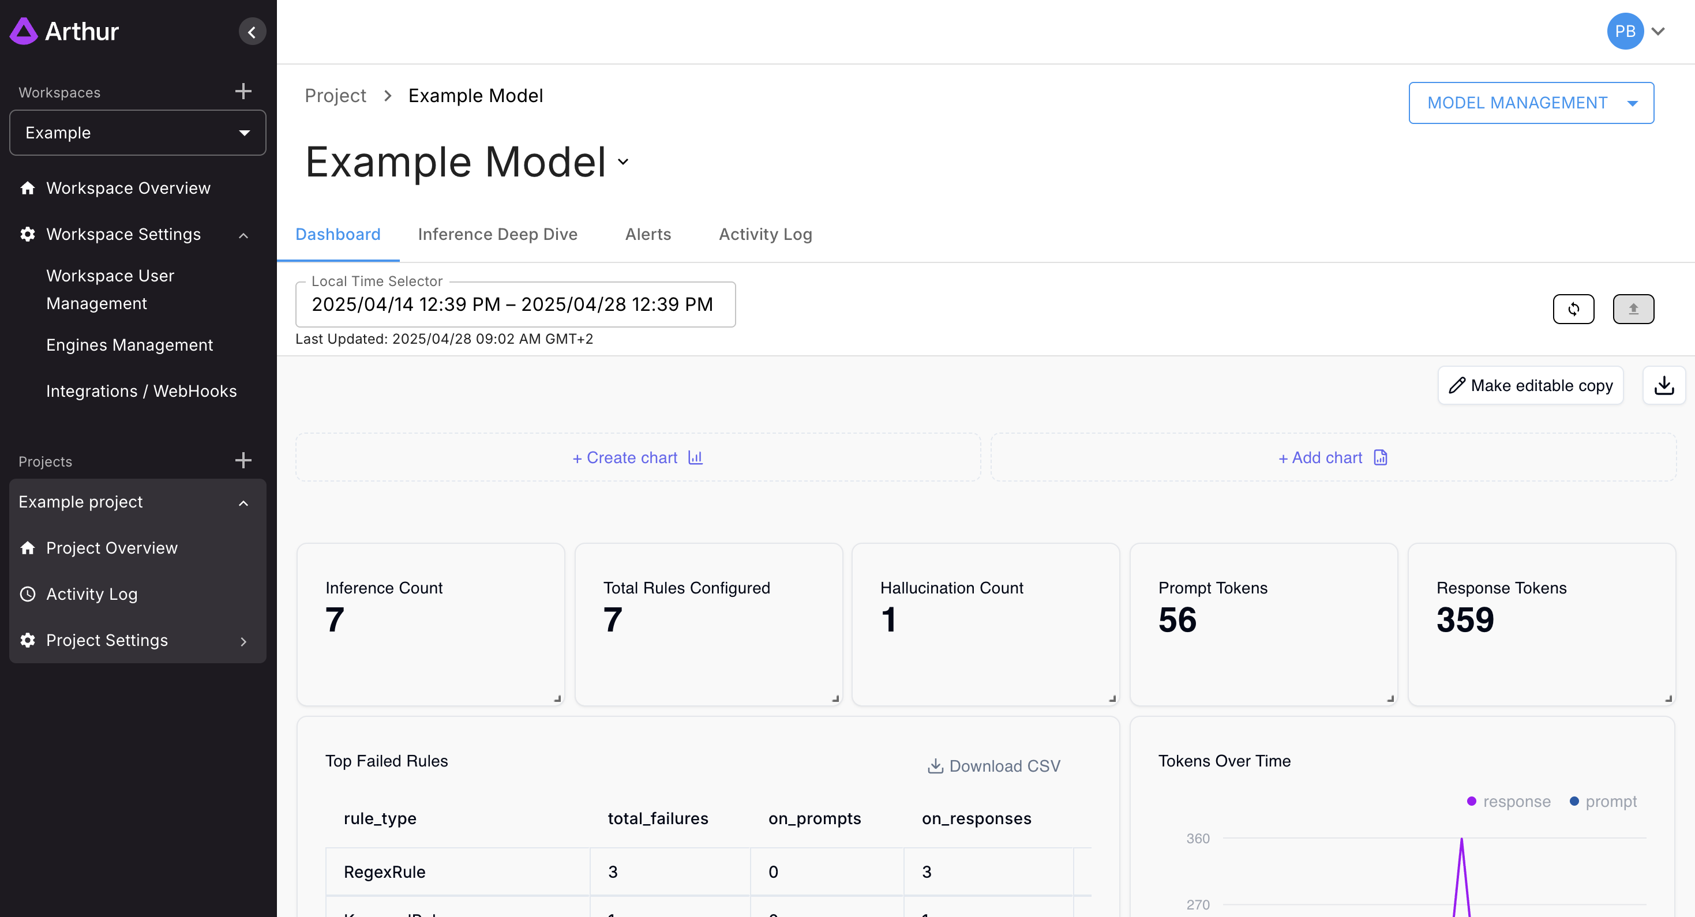Screen dimensions: 1695x917
Task: Open the MODEL MANAGEMENT dropdown
Action: pyautogui.click(x=1531, y=103)
